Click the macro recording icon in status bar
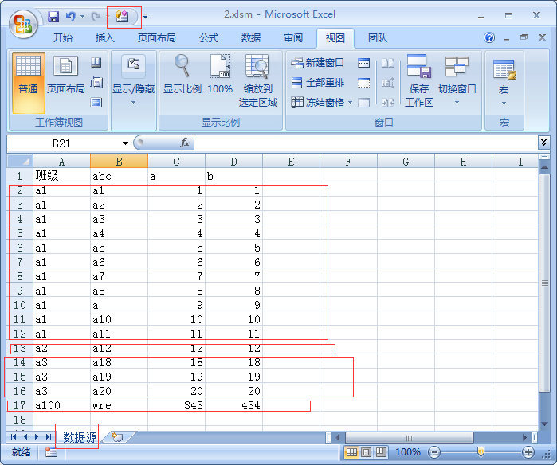557x465 pixels. 51,452
